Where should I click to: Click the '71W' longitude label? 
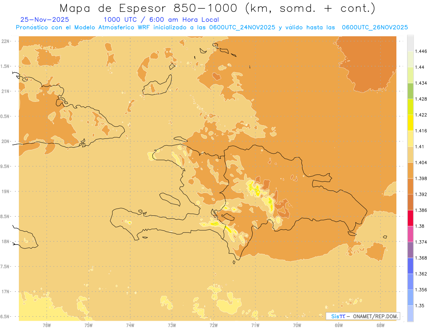(255, 325)
